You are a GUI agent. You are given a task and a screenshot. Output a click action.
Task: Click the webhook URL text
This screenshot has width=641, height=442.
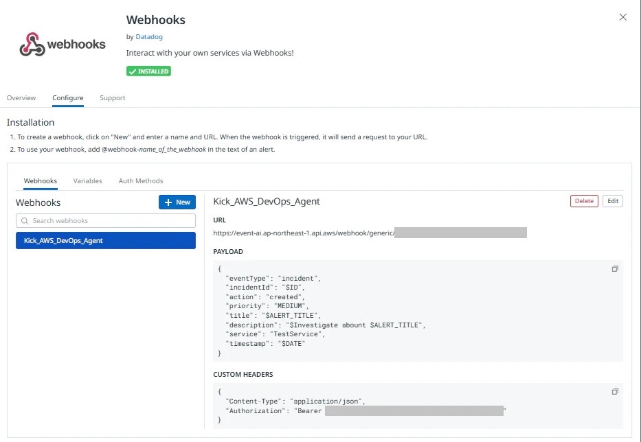(304, 233)
